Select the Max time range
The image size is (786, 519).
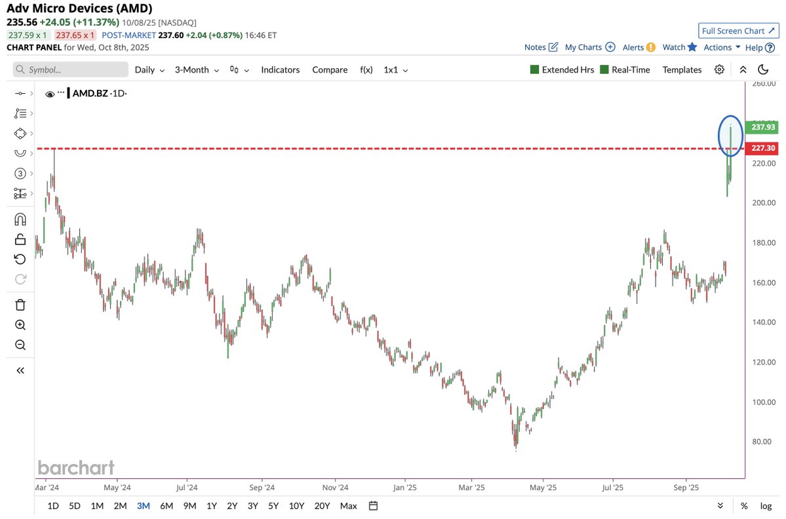(x=348, y=506)
